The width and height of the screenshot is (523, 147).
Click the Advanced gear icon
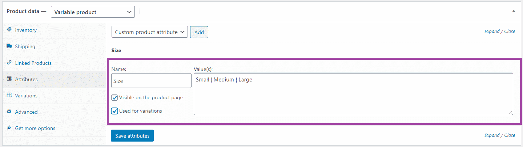tap(9, 112)
